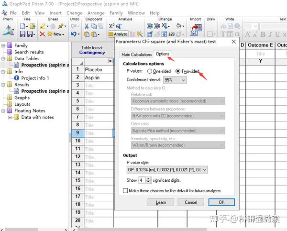Click the yellow highlighter sheet icon

click(43, 26)
